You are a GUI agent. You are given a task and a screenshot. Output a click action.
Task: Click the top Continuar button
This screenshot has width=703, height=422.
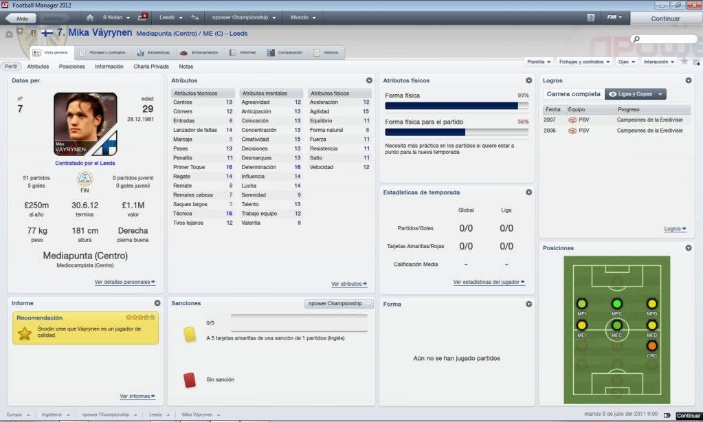665,19
